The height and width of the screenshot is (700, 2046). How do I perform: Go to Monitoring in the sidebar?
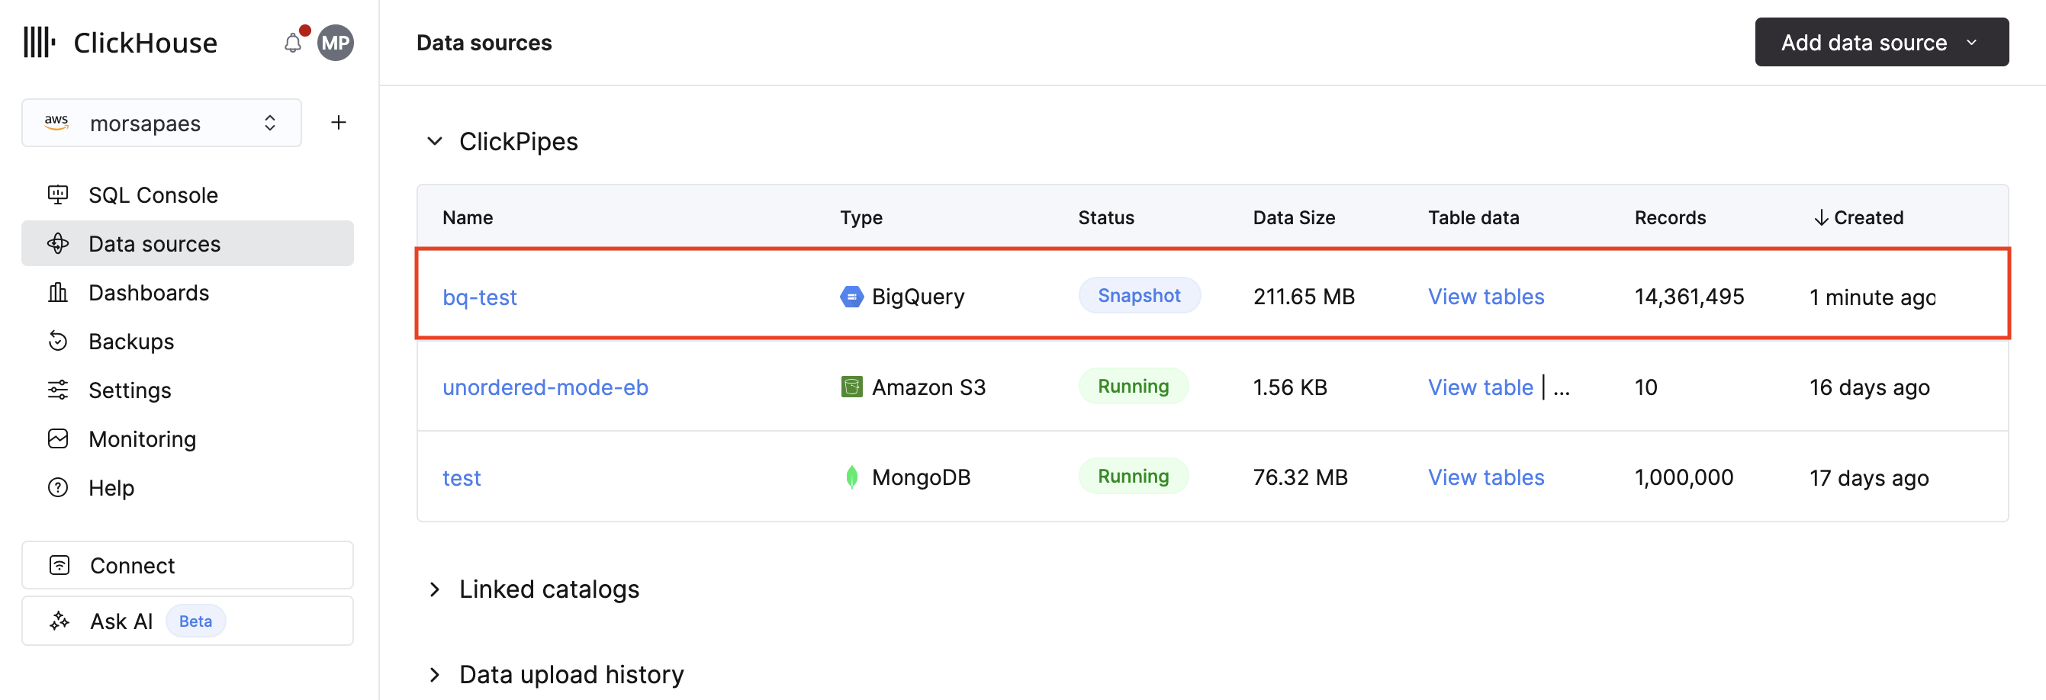point(142,439)
